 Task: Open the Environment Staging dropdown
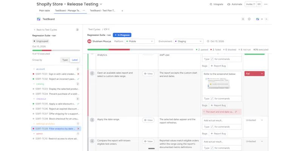(x=188, y=41)
